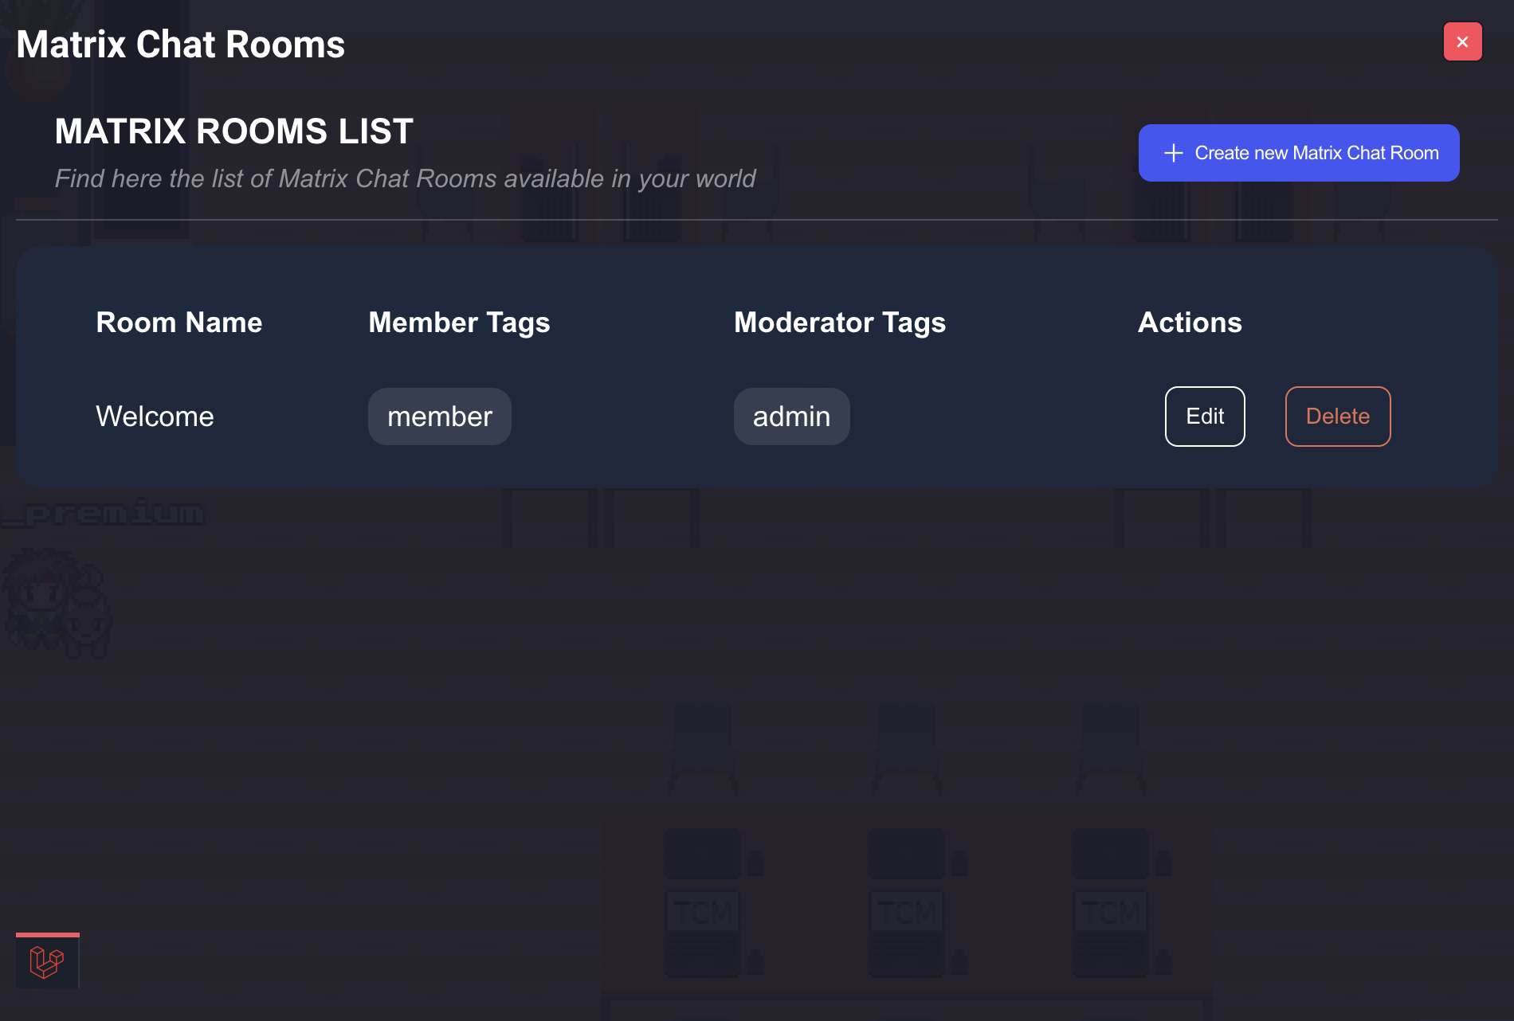Select the member tag chip

439,416
